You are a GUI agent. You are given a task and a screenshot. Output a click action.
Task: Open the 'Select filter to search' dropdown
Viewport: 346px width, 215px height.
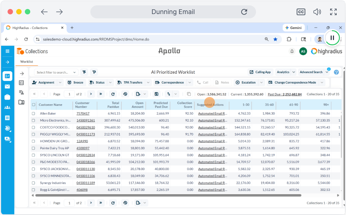click(57, 73)
